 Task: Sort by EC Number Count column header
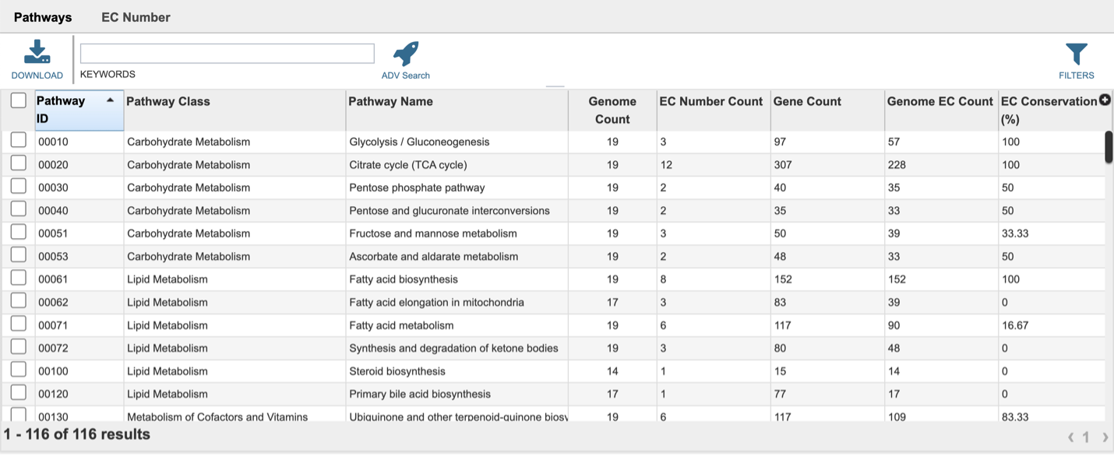pyautogui.click(x=714, y=110)
